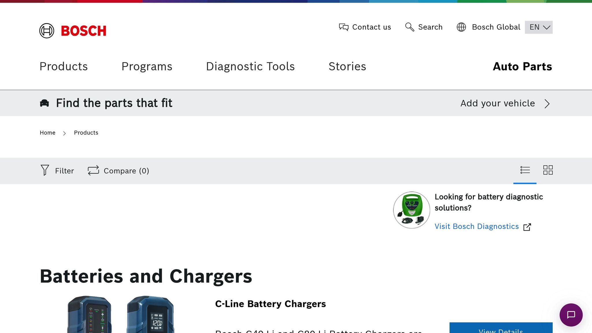This screenshot has width=592, height=333.
Task: Switch to list view
Action: [x=525, y=170]
